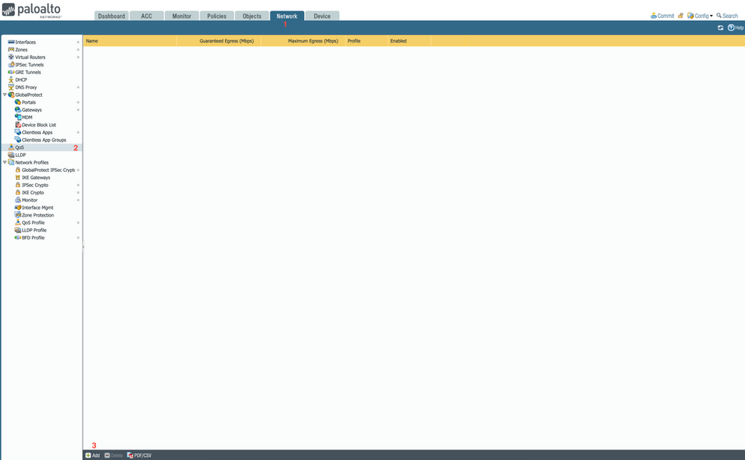Switch to the Policies tab
This screenshot has width=745, height=460.
[217, 15]
